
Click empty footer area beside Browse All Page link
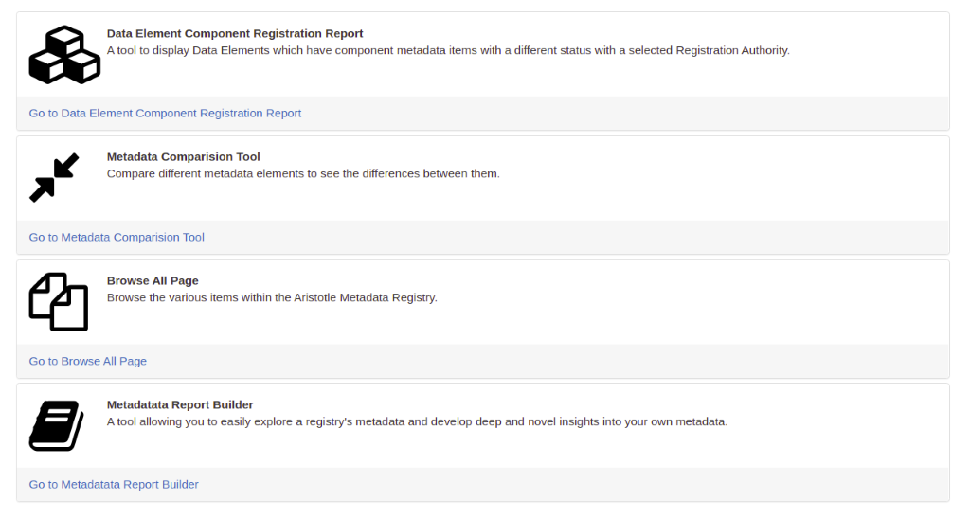[548, 361]
